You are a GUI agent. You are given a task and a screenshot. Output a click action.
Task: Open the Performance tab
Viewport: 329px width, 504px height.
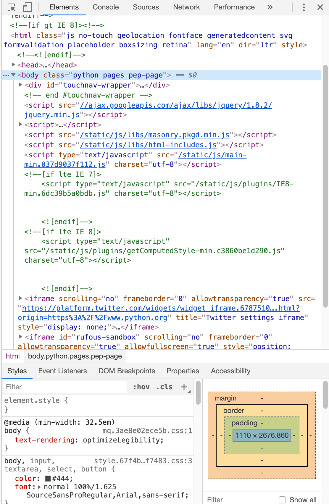(x=234, y=7)
